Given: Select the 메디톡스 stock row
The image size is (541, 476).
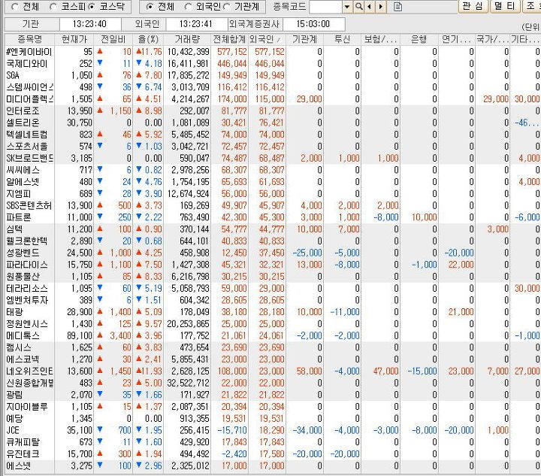Looking at the screenshot, I should [x=273, y=335].
